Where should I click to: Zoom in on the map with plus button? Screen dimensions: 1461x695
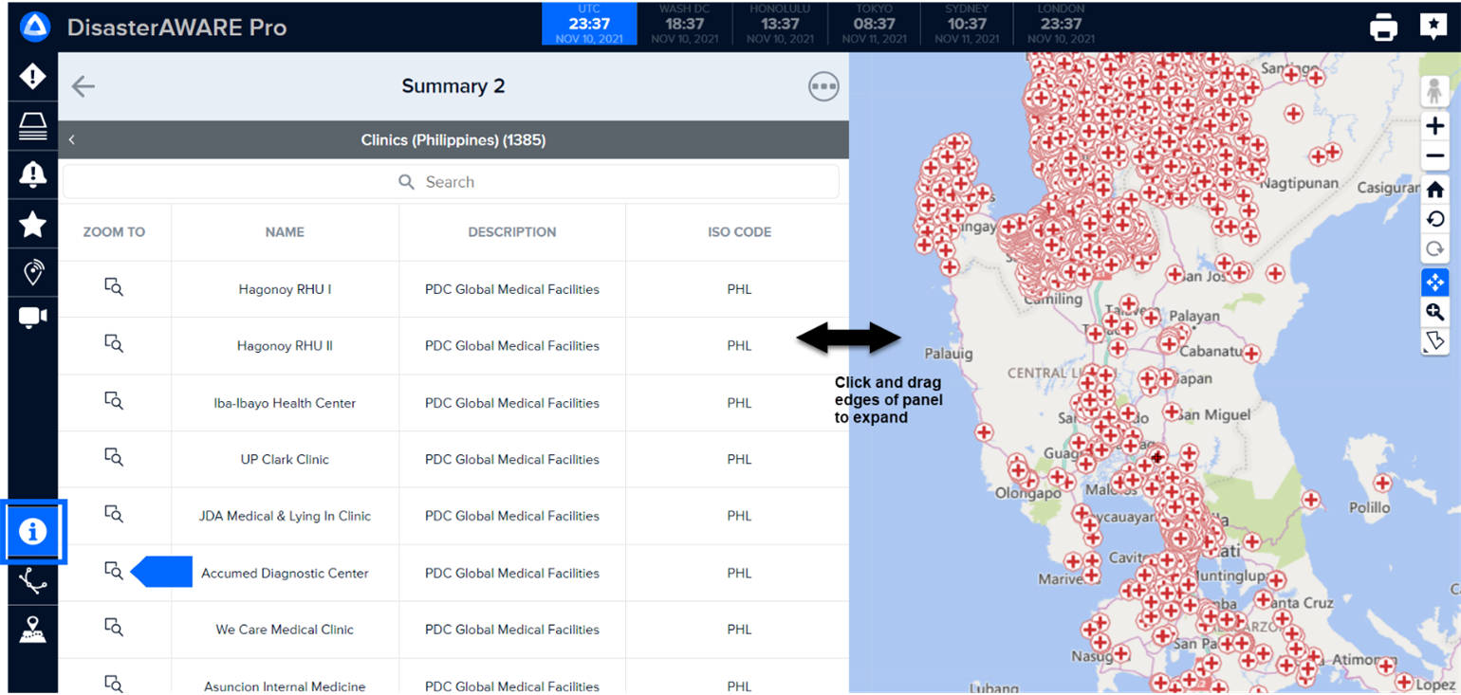tap(1434, 126)
